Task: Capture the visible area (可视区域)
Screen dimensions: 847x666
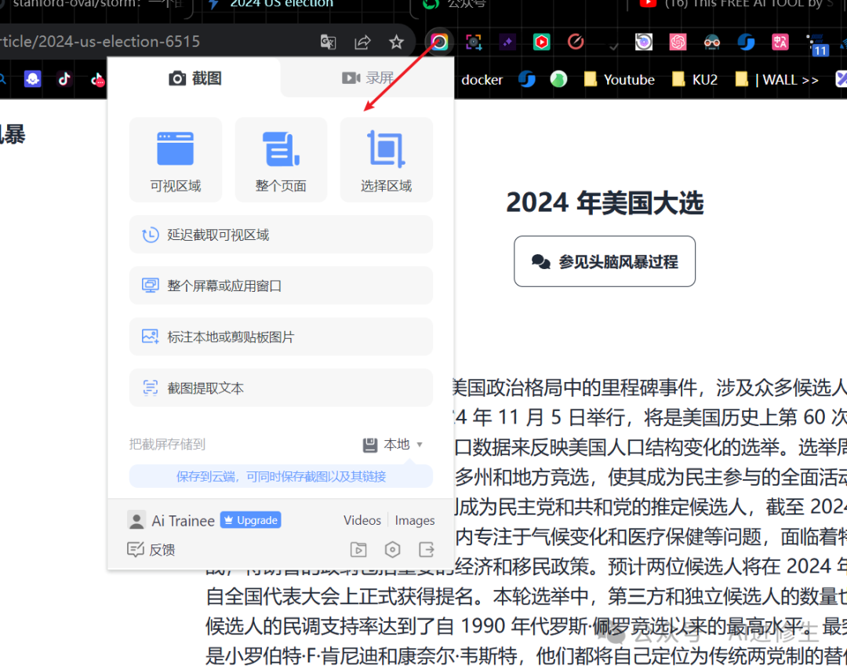Action: point(176,160)
